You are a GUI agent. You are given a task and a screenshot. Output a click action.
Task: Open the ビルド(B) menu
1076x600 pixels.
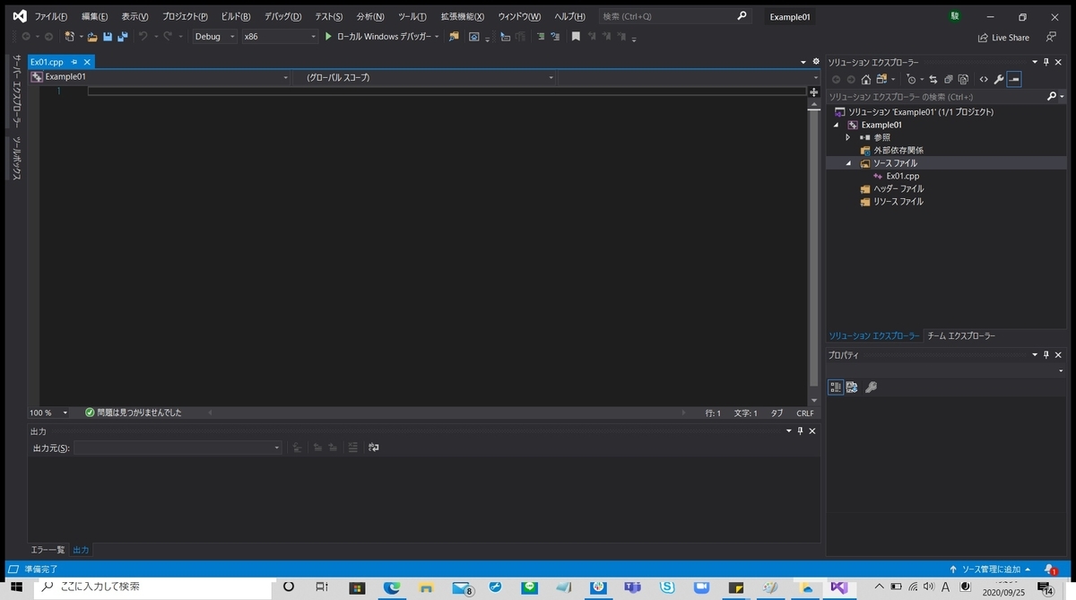(x=236, y=17)
